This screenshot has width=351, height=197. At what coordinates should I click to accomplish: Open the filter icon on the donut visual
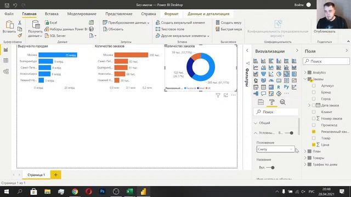(x=218, y=95)
